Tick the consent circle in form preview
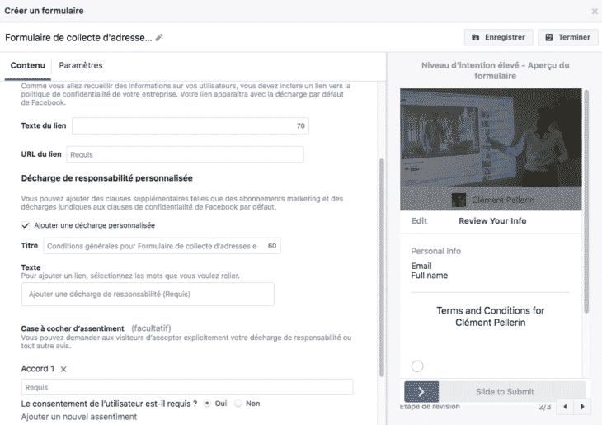This screenshot has height=425, width=602. (x=416, y=366)
